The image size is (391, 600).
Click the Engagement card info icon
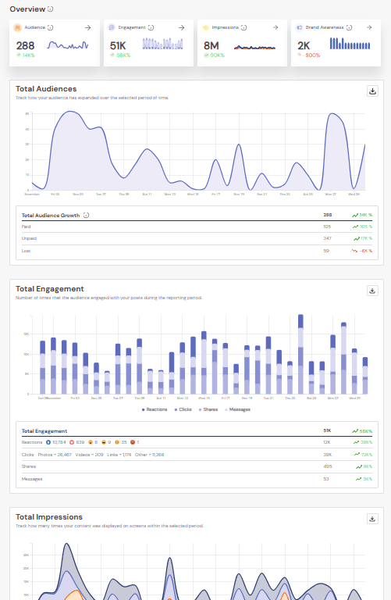151,27
